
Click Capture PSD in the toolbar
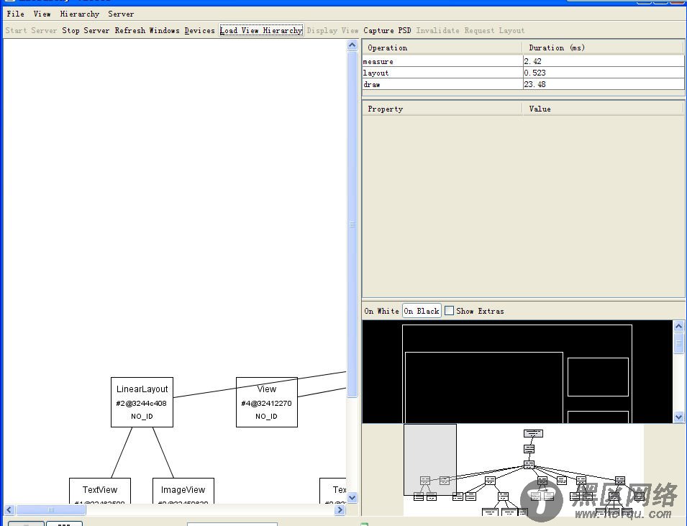click(x=387, y=31)
